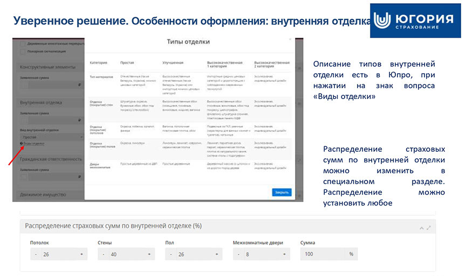The image size is (466, 276).
Task: Decrease the Потолок percentage with minus
Action: point(36,254)
